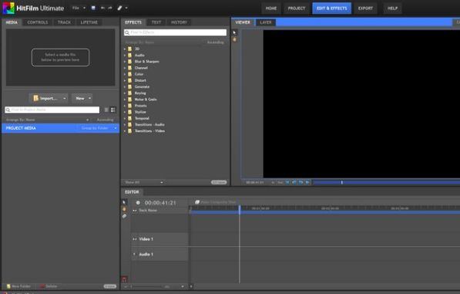Viewport: 460px width, 294px height.
Task: Go to the Home screen
Action: [270, 8]
